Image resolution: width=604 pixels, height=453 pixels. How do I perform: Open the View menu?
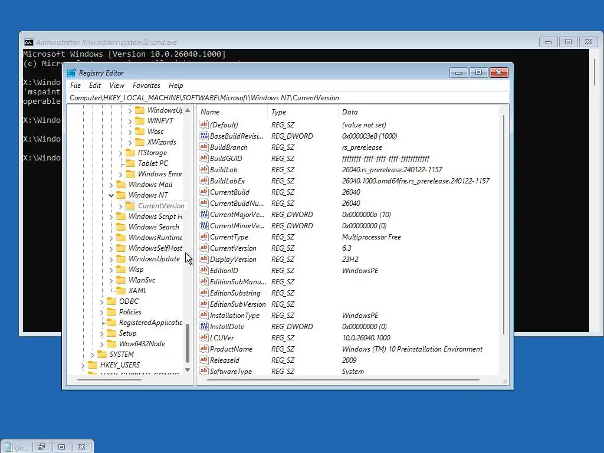coord(117,86)
